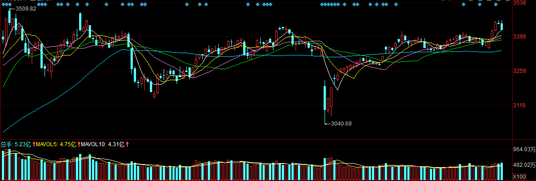Select the latest cyan volume bar
536x181 pixels.
[x=502, y=171]
